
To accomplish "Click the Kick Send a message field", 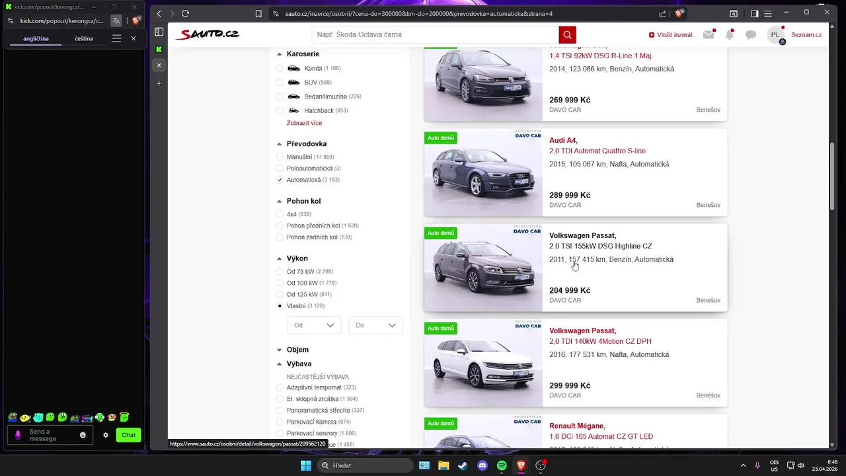I will (50, 435).
